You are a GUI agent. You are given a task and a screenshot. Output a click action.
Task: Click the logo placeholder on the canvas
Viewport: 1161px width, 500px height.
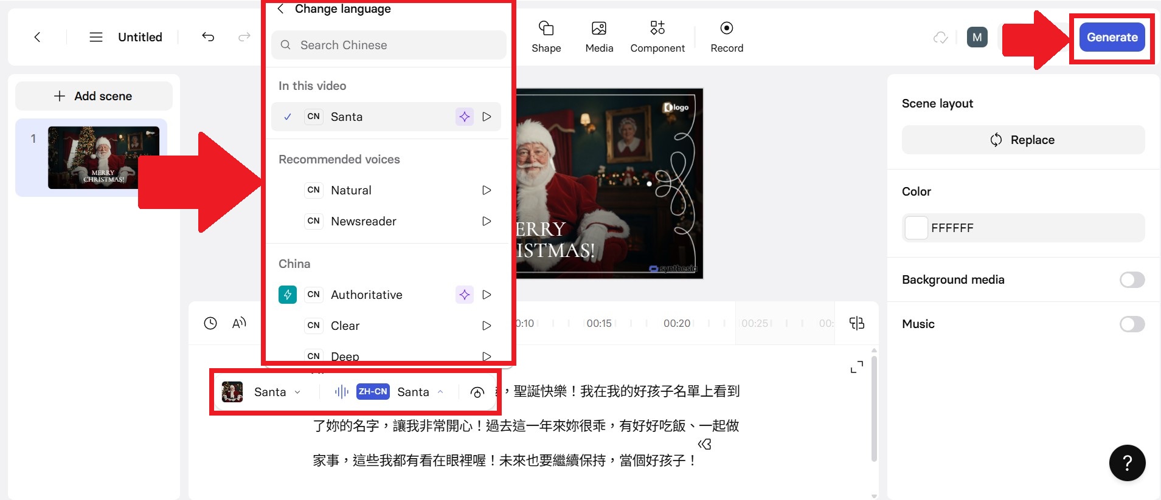(x=676, y=108)
